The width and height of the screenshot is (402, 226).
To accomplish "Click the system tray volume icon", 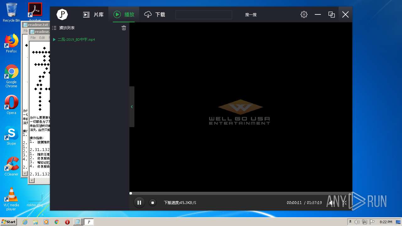I will tap(357, 222).
